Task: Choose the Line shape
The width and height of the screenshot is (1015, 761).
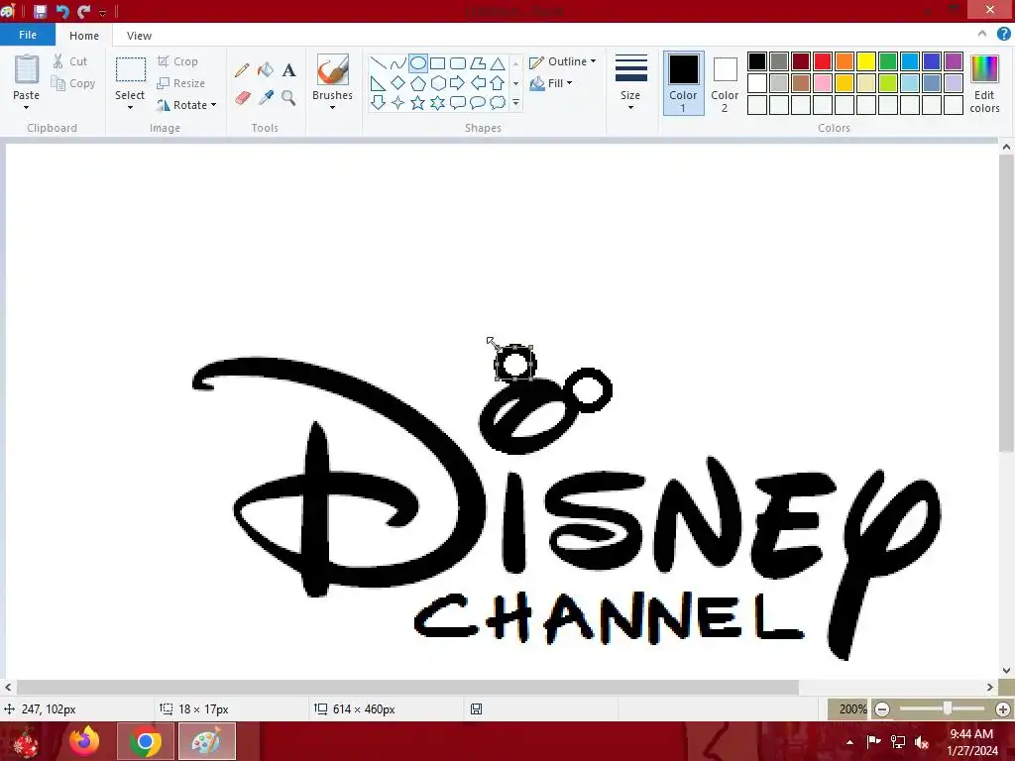Action: (x=379, y=63)
